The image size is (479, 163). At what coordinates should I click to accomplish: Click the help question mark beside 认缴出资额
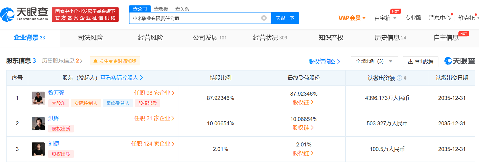pyautogui.click(x=400, y=78)
